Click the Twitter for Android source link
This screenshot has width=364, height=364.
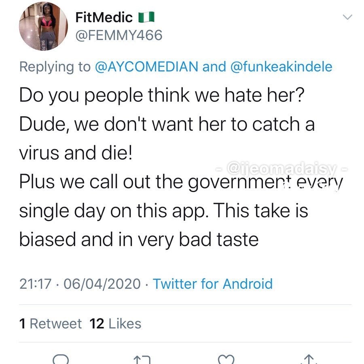click(x=213, y=284)
